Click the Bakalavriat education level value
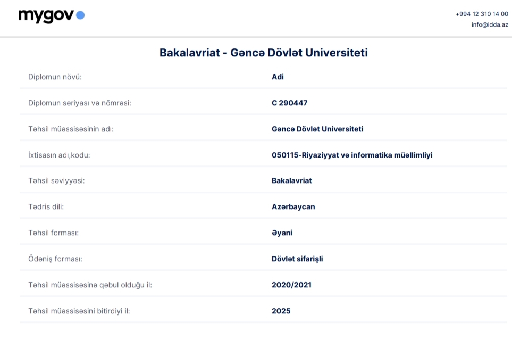Image resolution: width=512 pixels, height=348 pixels. coord(291,180)
